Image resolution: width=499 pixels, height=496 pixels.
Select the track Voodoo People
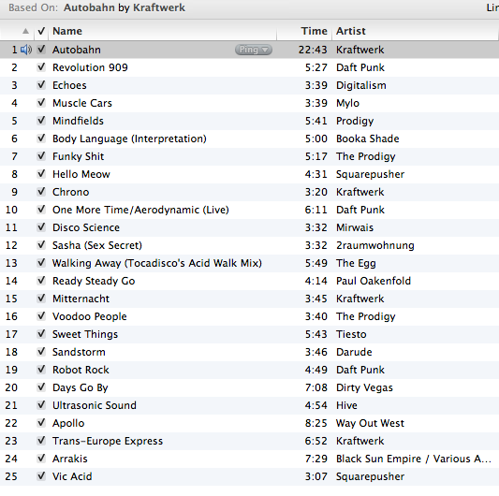point(90,316)
